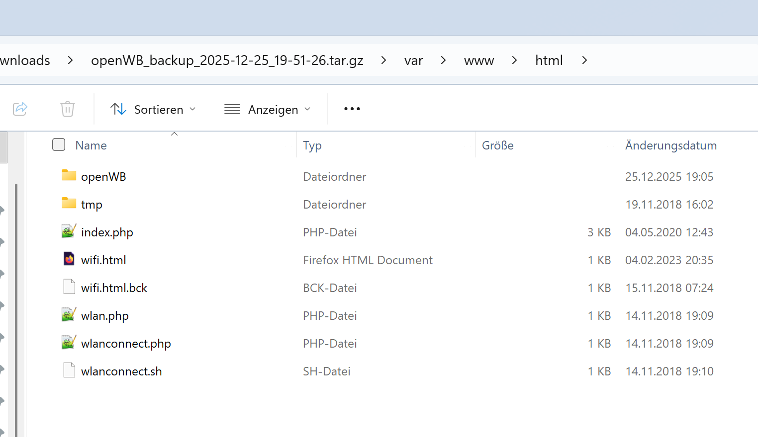Click the plain file icon of wifi.html.bck
This screenshot has width=758, height=437.
tap(69, 287)
